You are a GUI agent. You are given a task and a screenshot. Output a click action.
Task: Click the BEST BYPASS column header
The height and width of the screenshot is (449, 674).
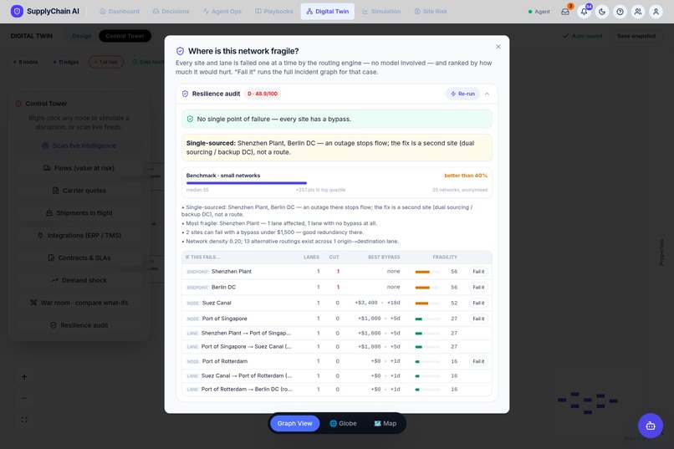coord(384,257)
